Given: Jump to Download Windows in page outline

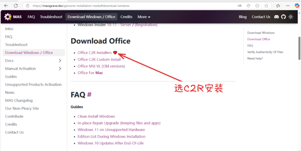Looking at the screenshot, I should [261, 33].
